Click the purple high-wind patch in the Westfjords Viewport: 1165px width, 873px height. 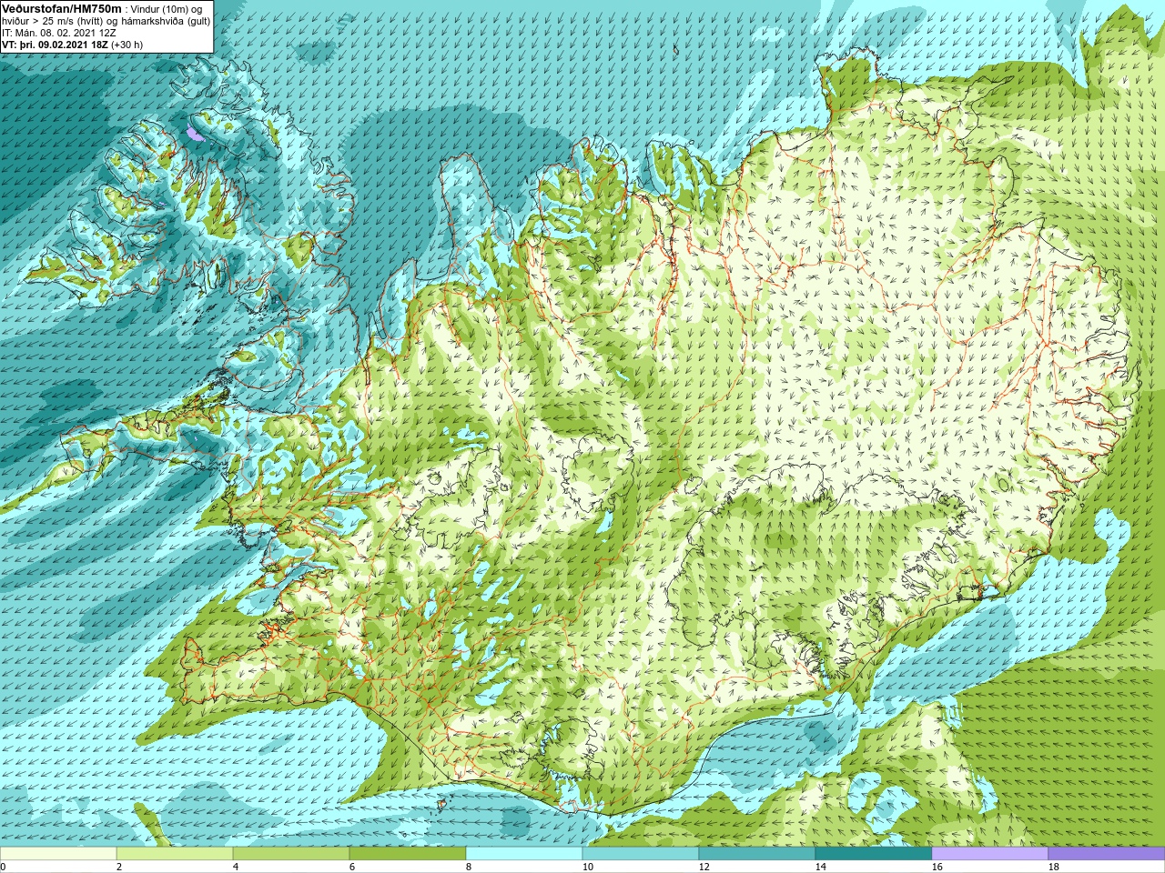194,135
